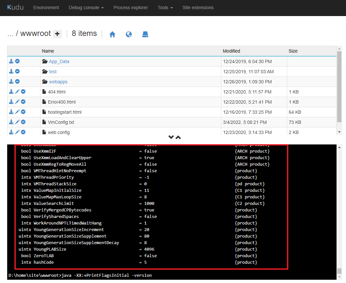
Task: Click the file list scrollbar down arrow
Action: 339,132
